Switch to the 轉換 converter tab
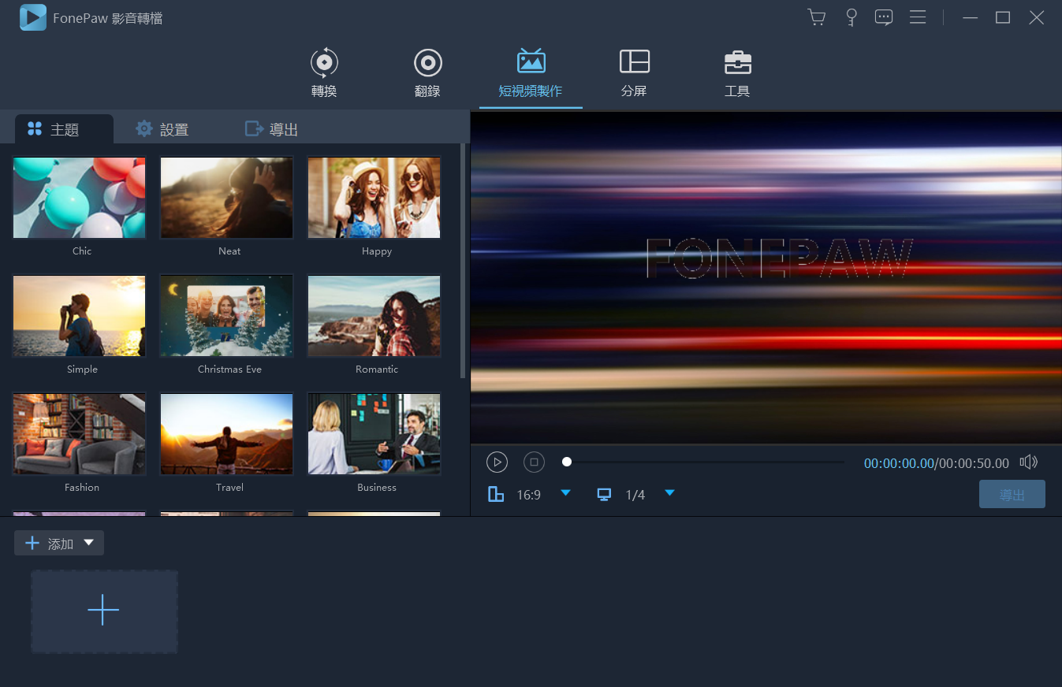 click(324, 73)
